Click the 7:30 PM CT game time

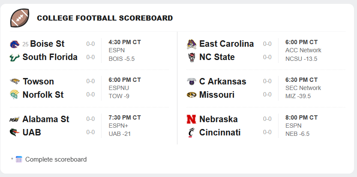(125, 117)
